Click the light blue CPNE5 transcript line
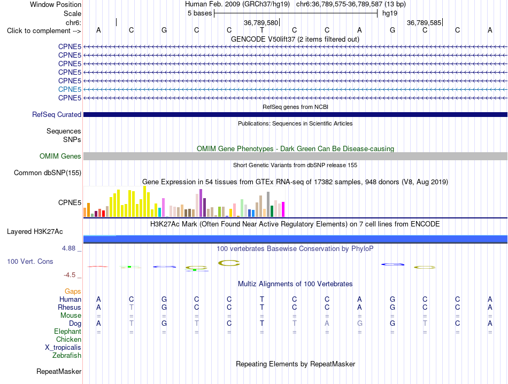 295,89
